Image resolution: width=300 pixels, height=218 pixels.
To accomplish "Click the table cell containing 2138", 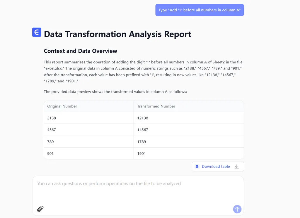I will 52,118.
